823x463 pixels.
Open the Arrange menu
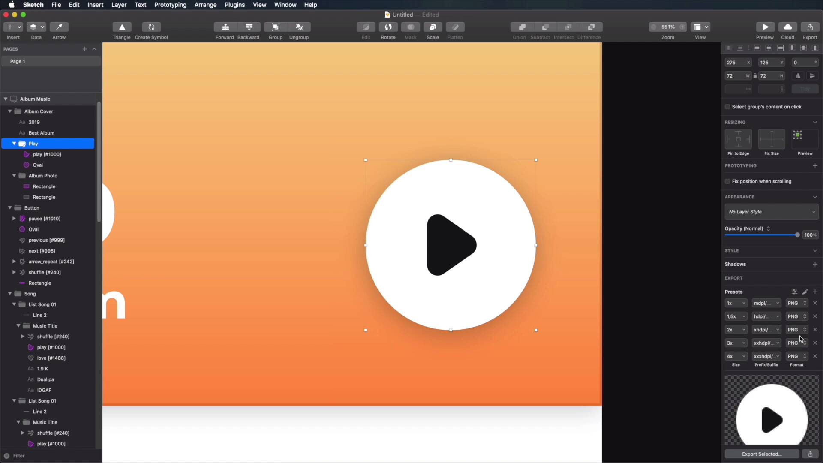(205, 5)
